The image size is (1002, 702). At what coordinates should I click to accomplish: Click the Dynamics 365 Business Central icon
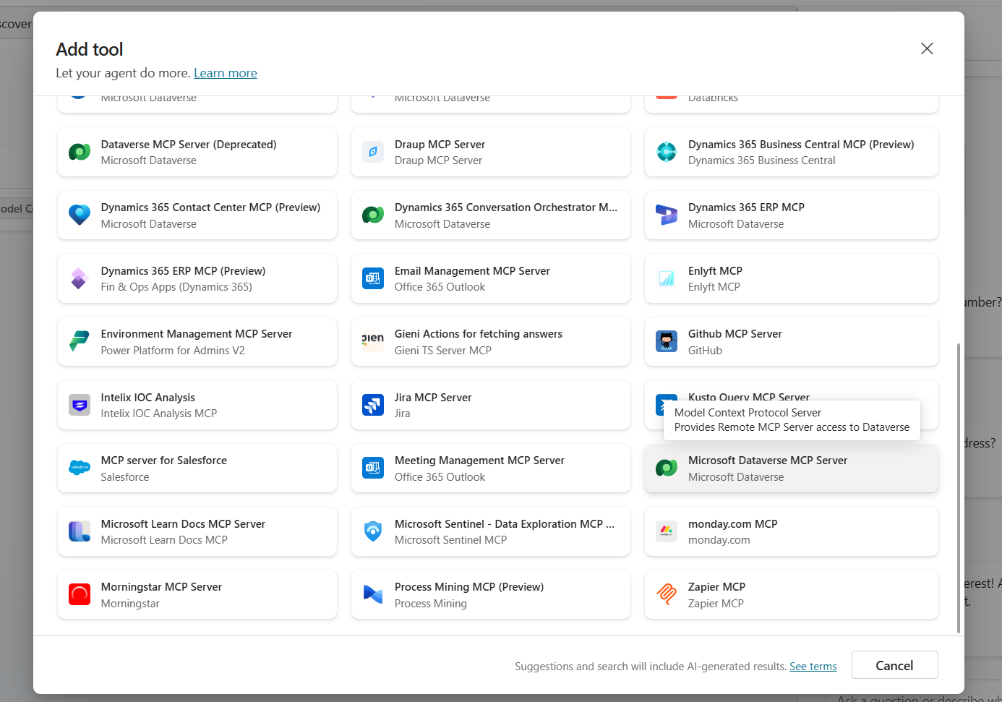[x=666, y=152]
